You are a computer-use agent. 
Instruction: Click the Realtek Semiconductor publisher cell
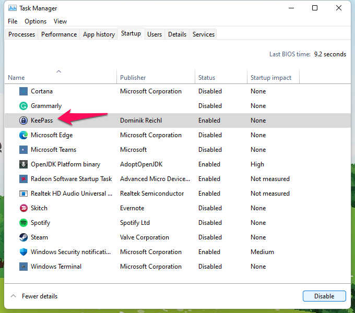tap(152, 194)
